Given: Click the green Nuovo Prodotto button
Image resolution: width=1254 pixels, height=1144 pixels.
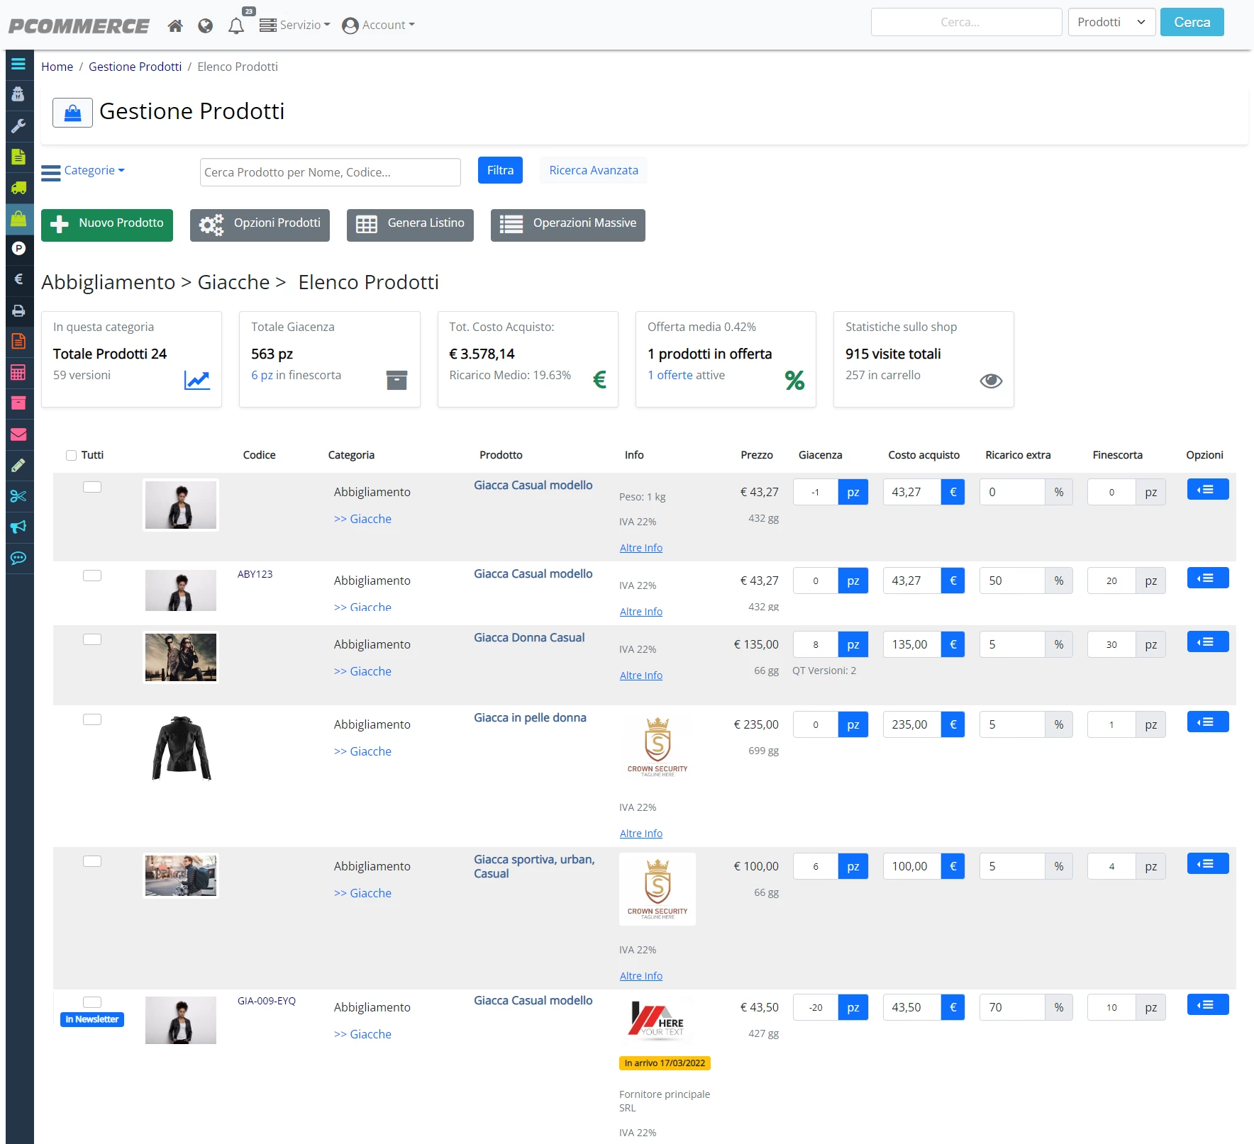Looking at the screenshot, I should pos(107,225).
